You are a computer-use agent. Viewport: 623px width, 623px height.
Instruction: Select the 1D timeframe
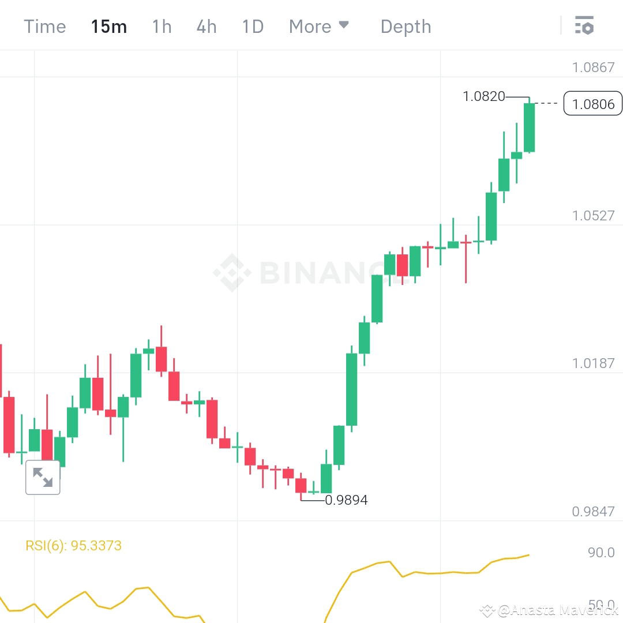[x=252, y=26]
